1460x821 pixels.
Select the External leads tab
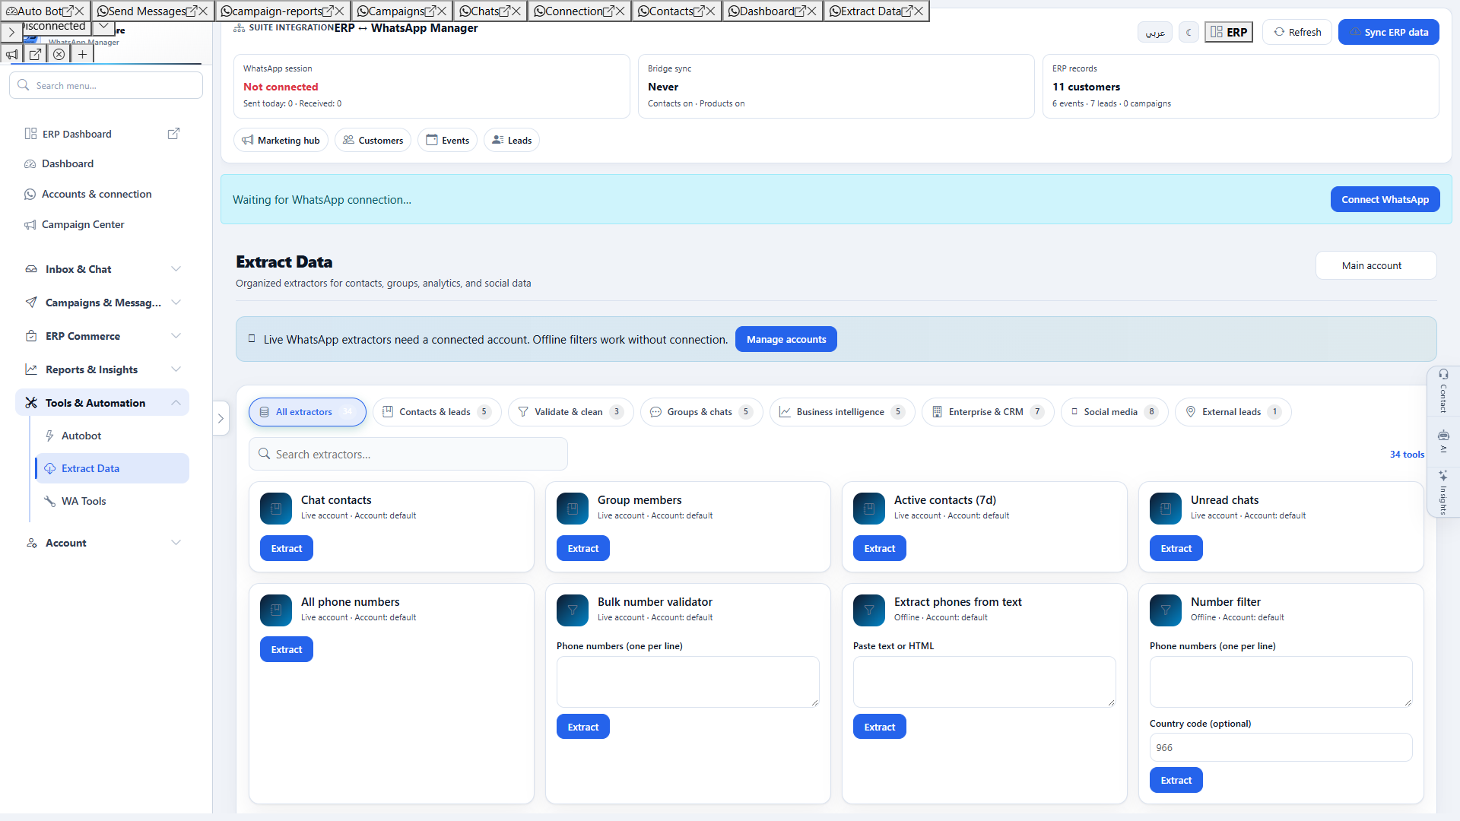[x=1233, y=412]
